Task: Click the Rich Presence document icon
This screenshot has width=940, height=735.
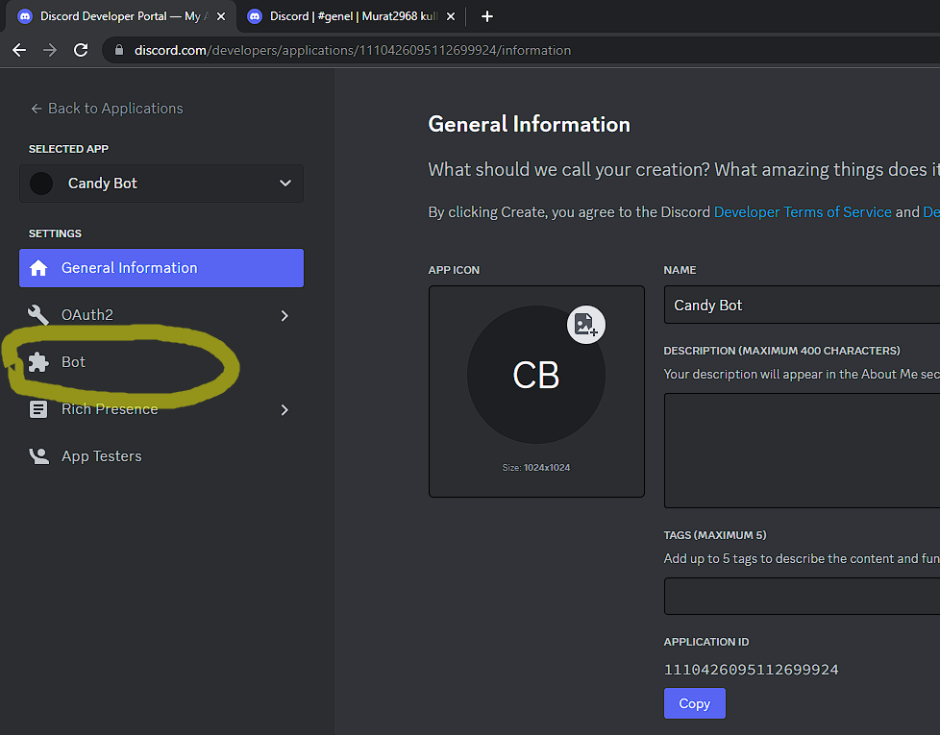Action: tap(38, 409)
